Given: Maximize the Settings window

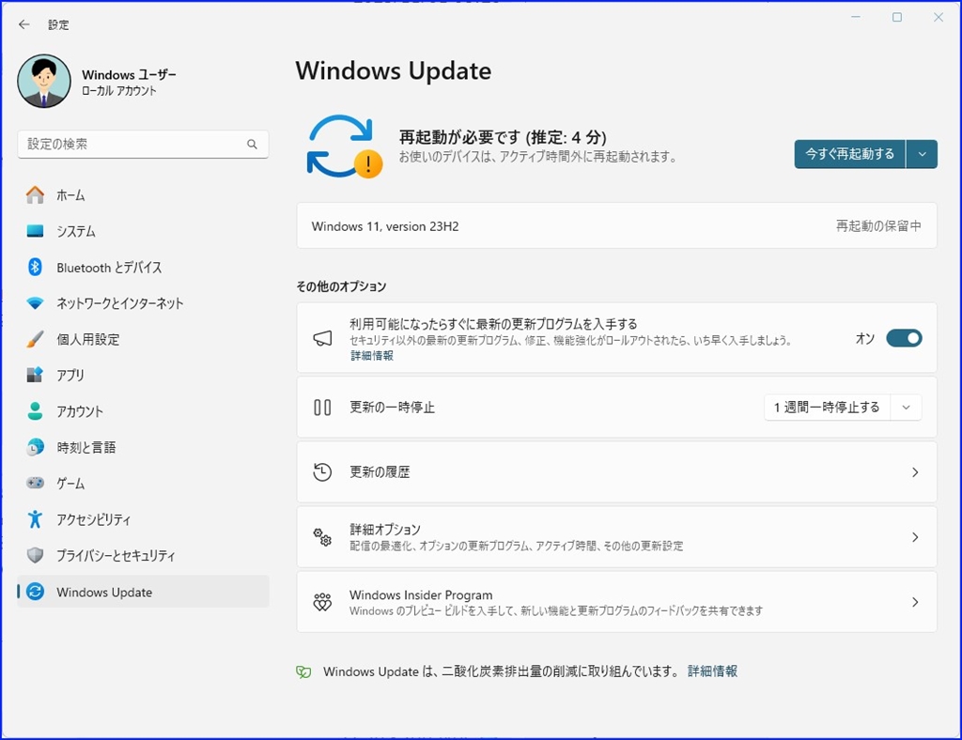Looking at the screenshot, I should (x=897, y=17).
